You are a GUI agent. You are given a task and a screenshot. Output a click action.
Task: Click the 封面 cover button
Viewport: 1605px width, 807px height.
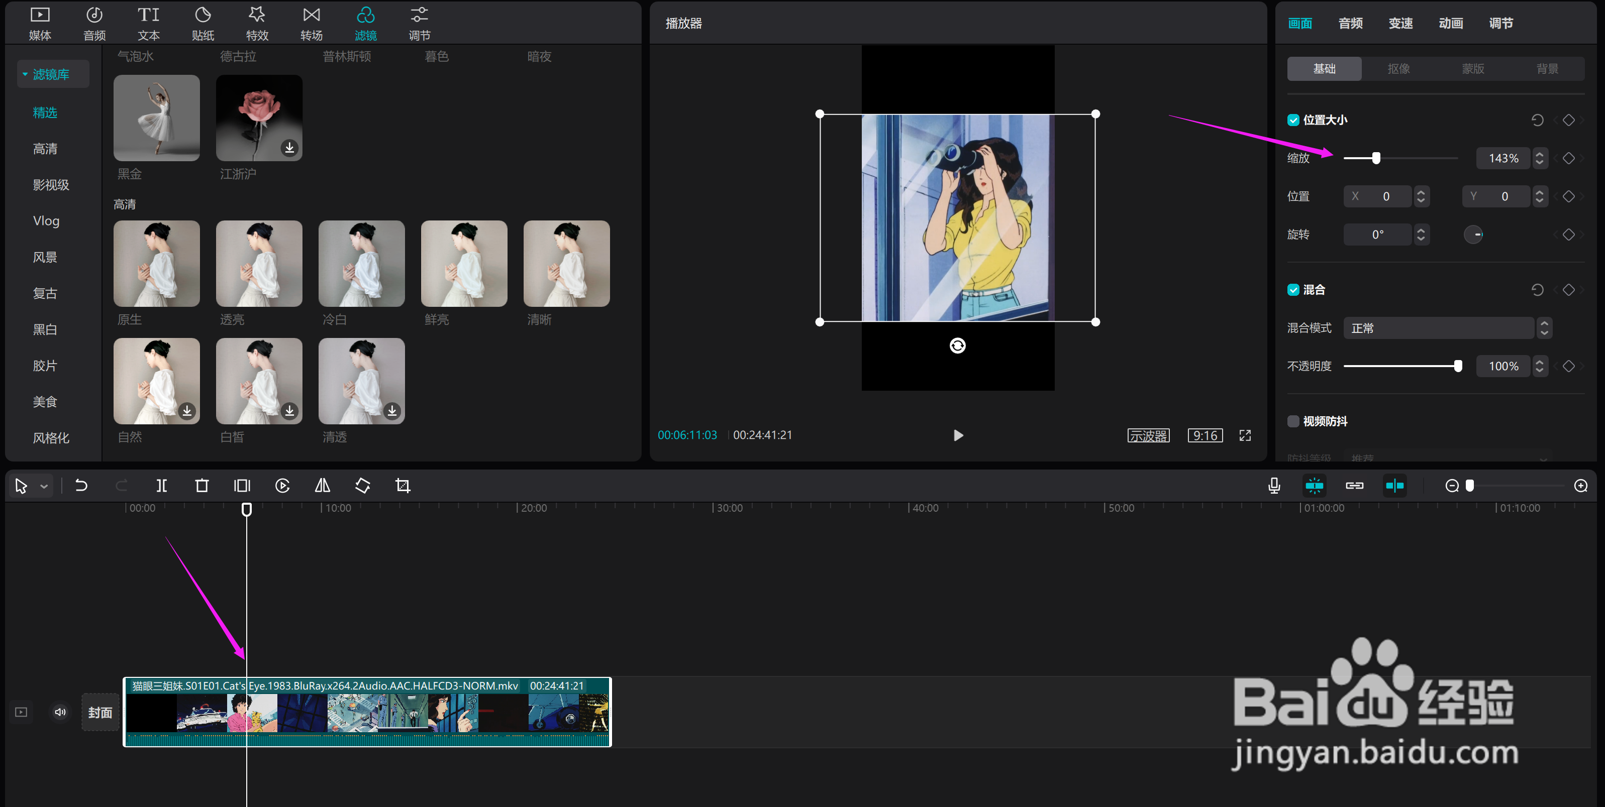(101, 712)
